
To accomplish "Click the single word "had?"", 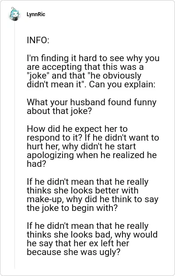I will (36, 164).
